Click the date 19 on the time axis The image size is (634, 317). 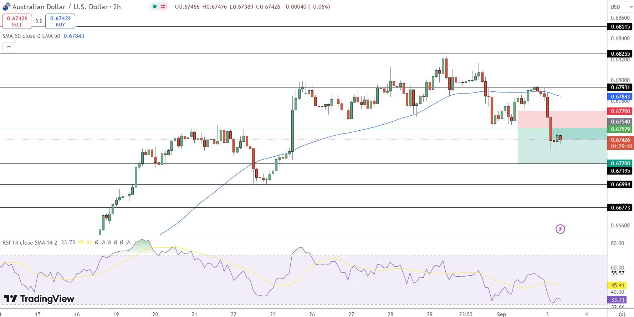pyautogui.click(x=116, y=314)
